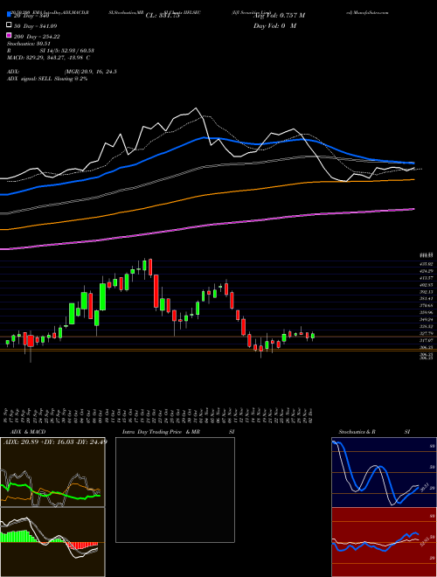This screenshot has height=577, width=437.
Task: Click the 'Stochastics: 39.51' reading
Action: click(x=29, y=44)
